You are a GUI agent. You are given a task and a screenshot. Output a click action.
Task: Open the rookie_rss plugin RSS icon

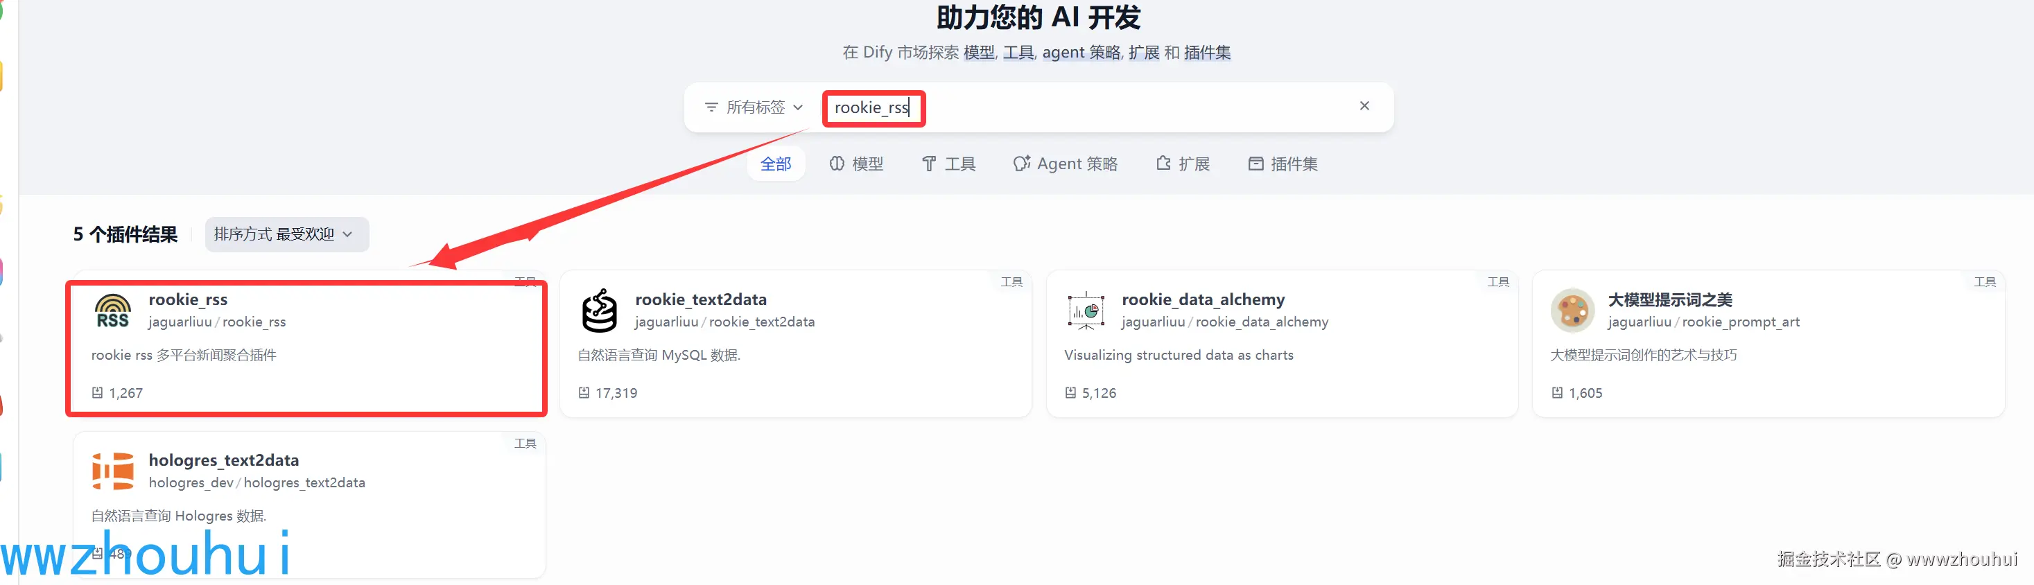point(113,311)
